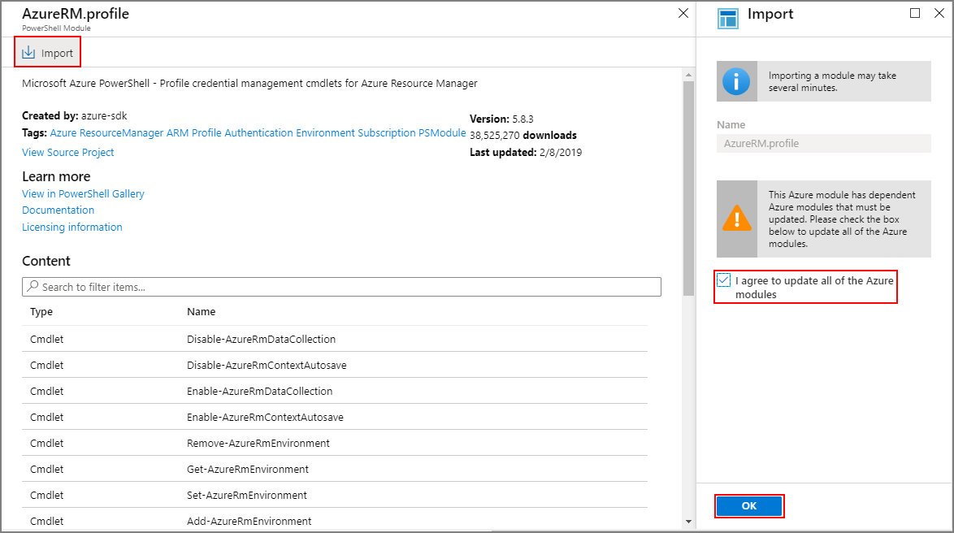
Task: Maximize the Import pane
Action: 914,13
